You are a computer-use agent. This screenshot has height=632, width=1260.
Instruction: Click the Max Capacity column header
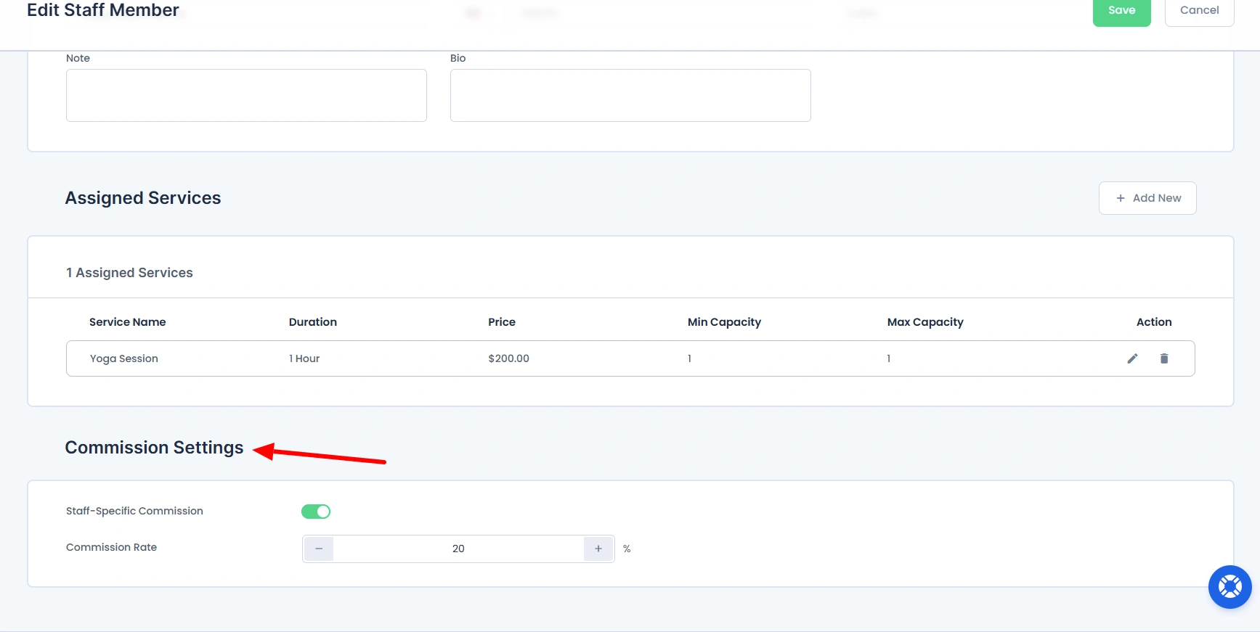pos(925,322)
